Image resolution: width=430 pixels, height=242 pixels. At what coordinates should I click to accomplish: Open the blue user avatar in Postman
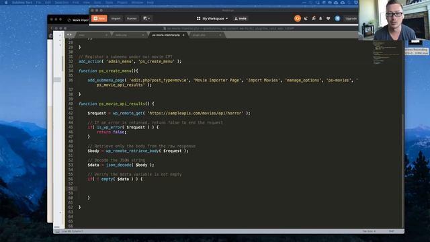337,18
